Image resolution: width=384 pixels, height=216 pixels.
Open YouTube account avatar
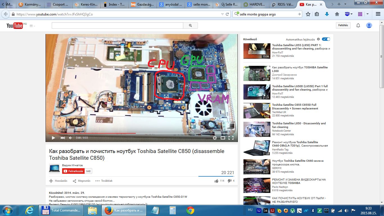coord(369,25)
